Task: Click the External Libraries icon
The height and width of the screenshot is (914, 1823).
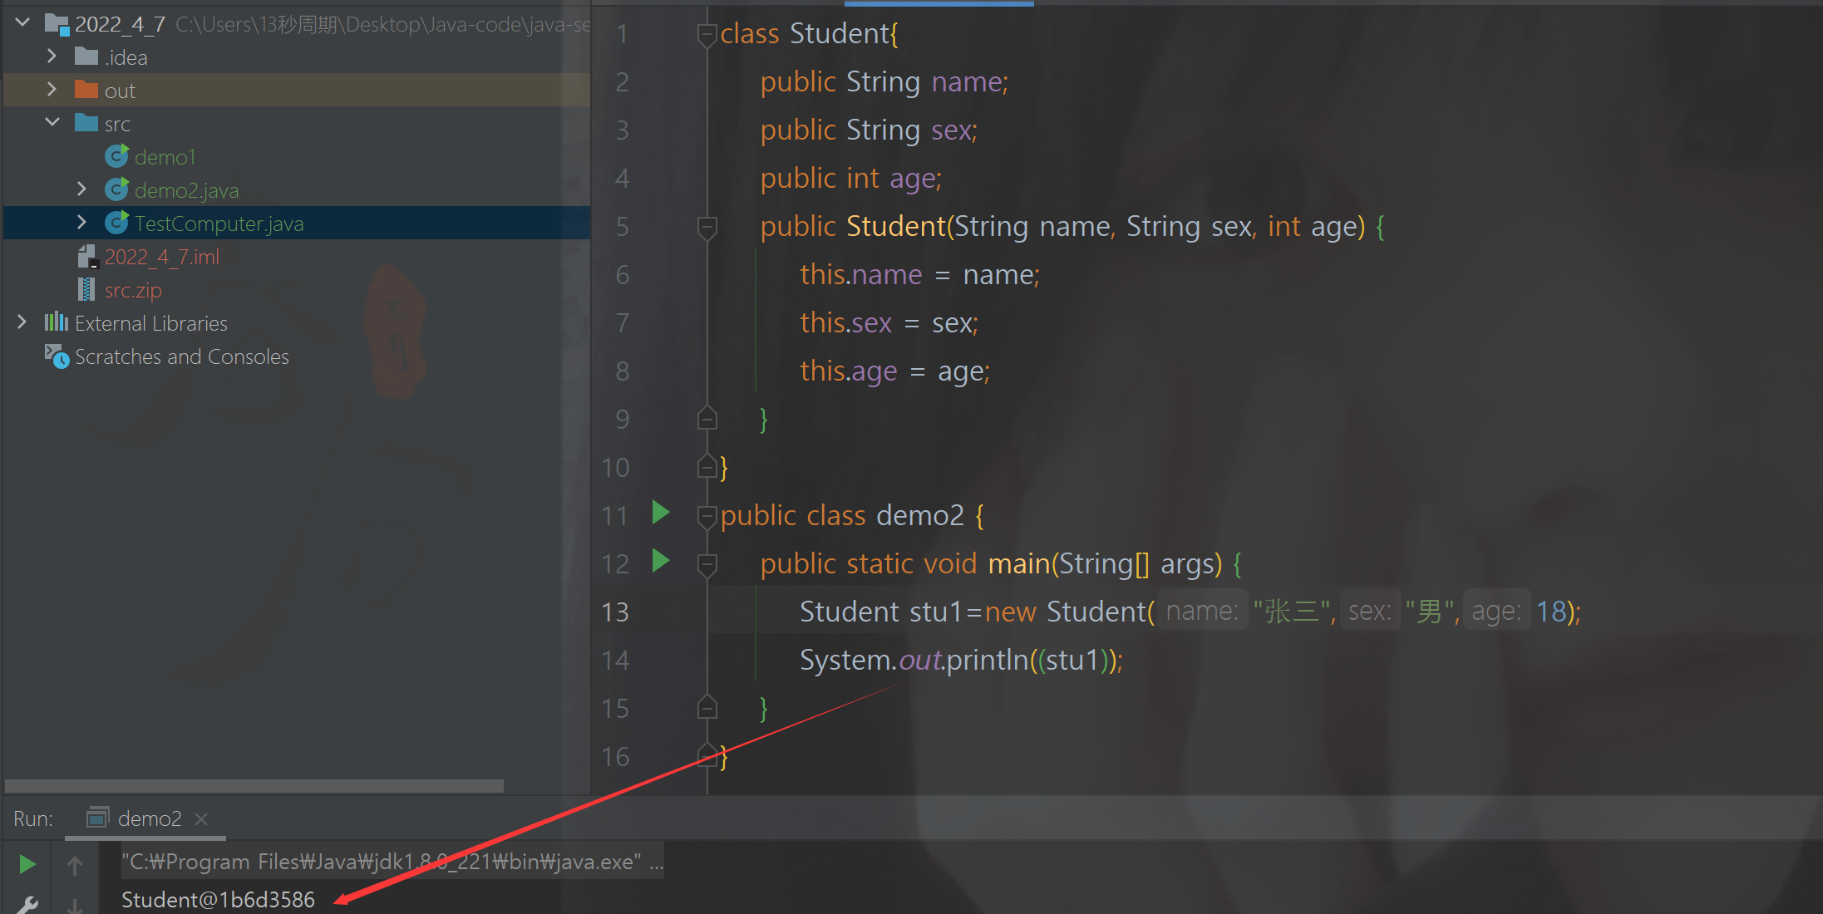Action: pyautogui.click(x=57, y=322)
